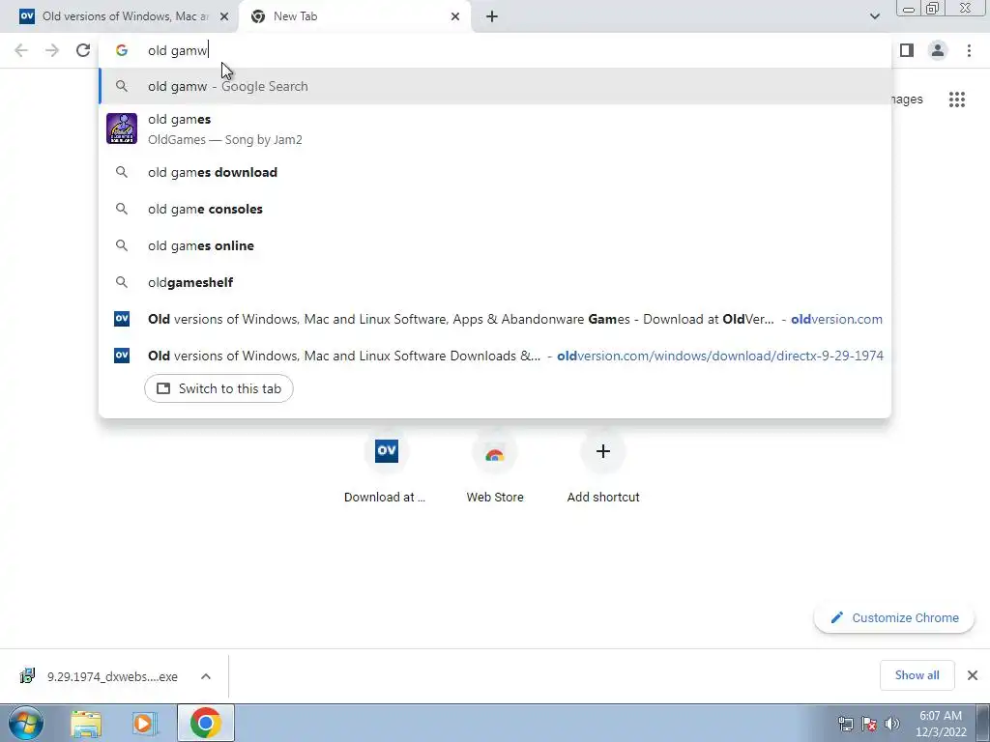The image size is (990, 742).
Task: Open network status tray icon
Action: click(x=845, y=724)
